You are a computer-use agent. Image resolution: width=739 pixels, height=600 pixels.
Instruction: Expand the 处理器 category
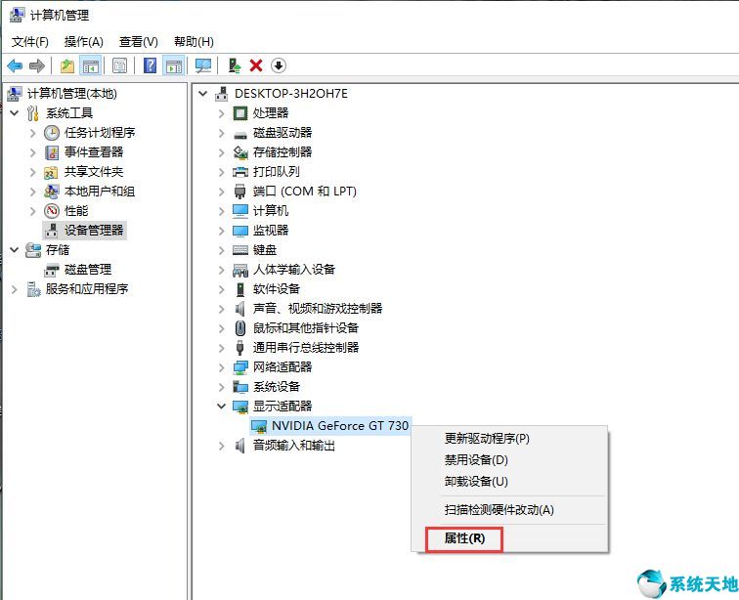click(x=222, y=113)
